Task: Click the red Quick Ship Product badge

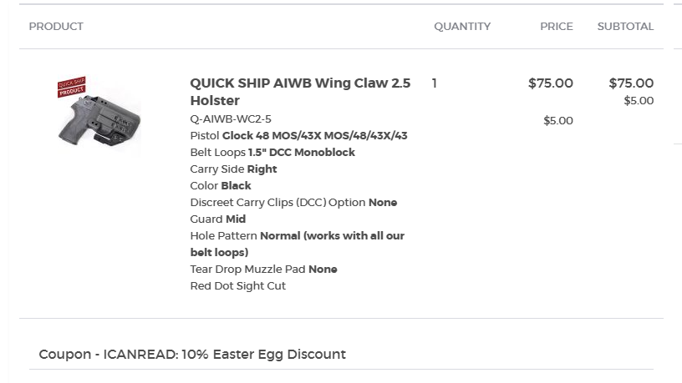Action: (x=72, y=87)
